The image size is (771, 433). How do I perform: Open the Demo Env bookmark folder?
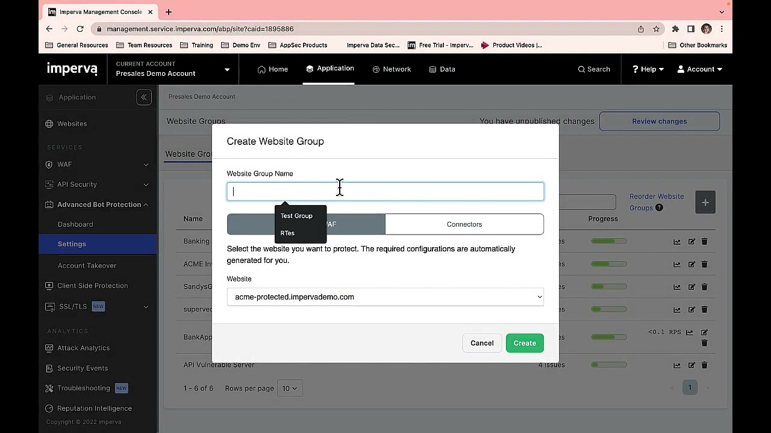tap(240, 45)
